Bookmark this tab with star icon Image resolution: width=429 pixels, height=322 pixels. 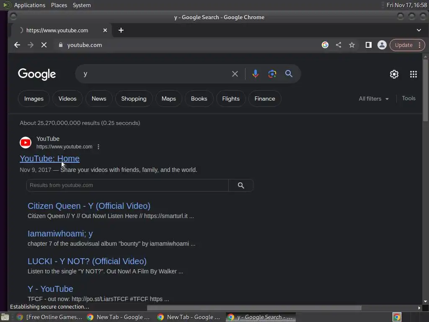(x=352, y=45)
